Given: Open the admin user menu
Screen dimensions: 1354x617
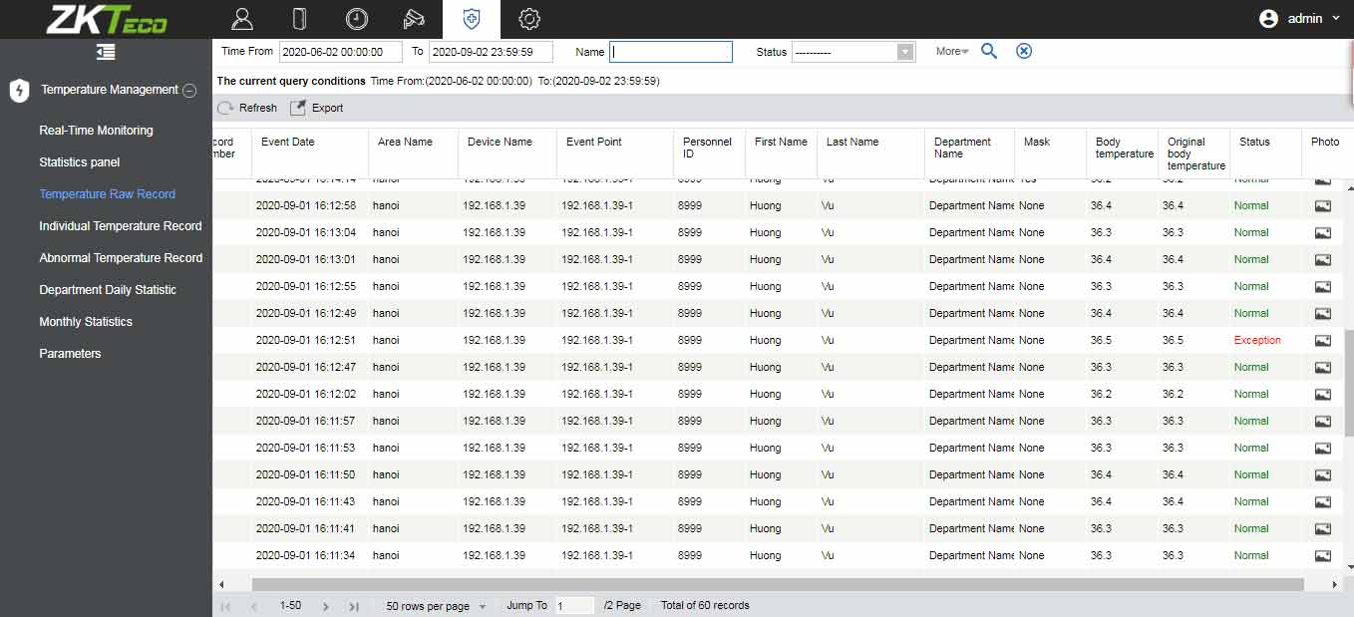Looking at the screenshot, I should point(1301,19).
